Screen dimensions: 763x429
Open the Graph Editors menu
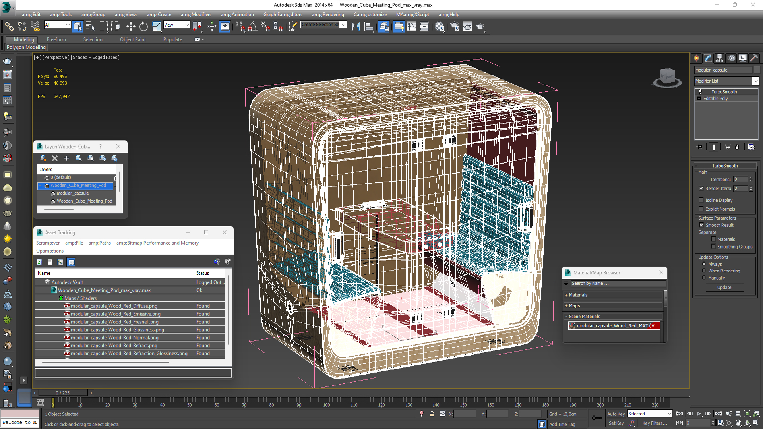click(283, 15)
